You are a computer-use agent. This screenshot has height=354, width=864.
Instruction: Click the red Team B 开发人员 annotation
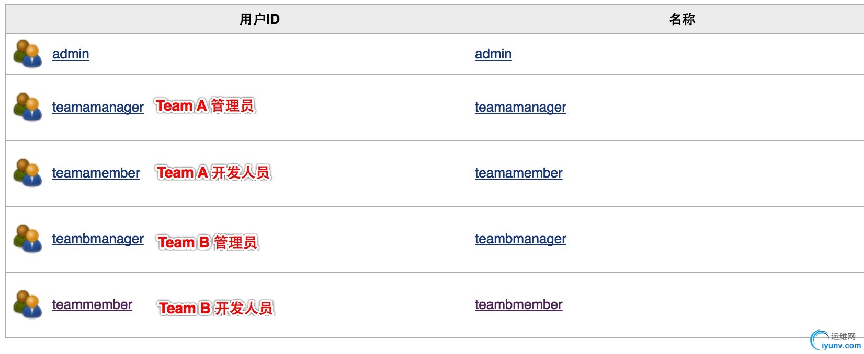[216, 308]
